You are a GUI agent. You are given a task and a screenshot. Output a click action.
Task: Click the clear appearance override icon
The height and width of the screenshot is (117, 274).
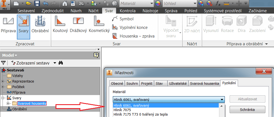tap(209, 3)
